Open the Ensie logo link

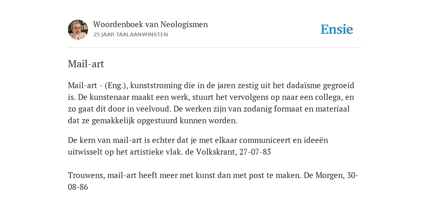click(337, 29)
